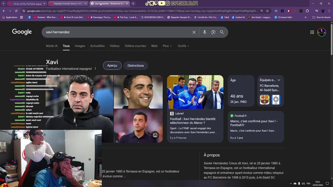Image resolution: width=333 pixels, height=187 pixels.
Task: Clear the search box with the X icon
Action: [x=194, y=32]
